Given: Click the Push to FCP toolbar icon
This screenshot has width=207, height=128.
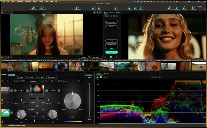Looking at the screenshot, I should click(x=184, y=8).
